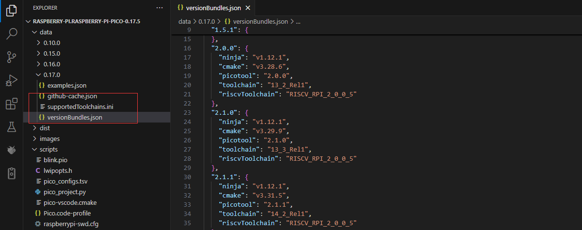
Task: Expand the 0.10.0 folder
Action: tap(39, 43)
